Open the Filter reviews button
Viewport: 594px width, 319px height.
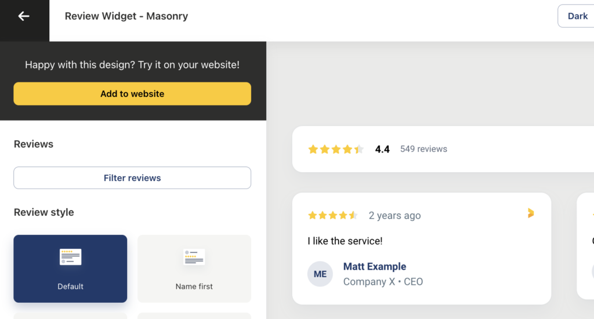click(x=132, y=177)
